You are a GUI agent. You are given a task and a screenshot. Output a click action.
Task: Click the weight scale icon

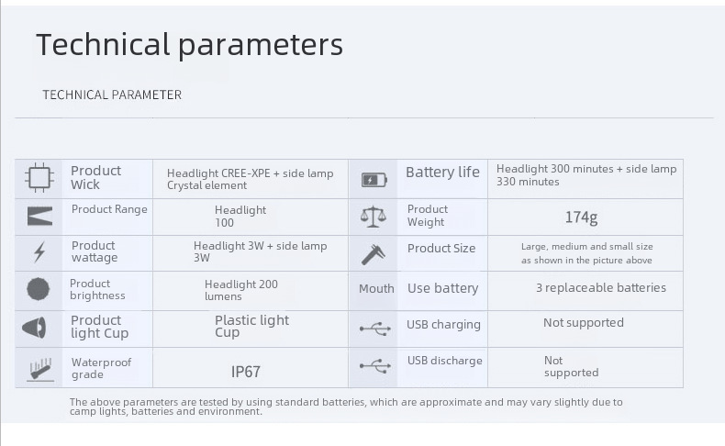tap(374, 217)
